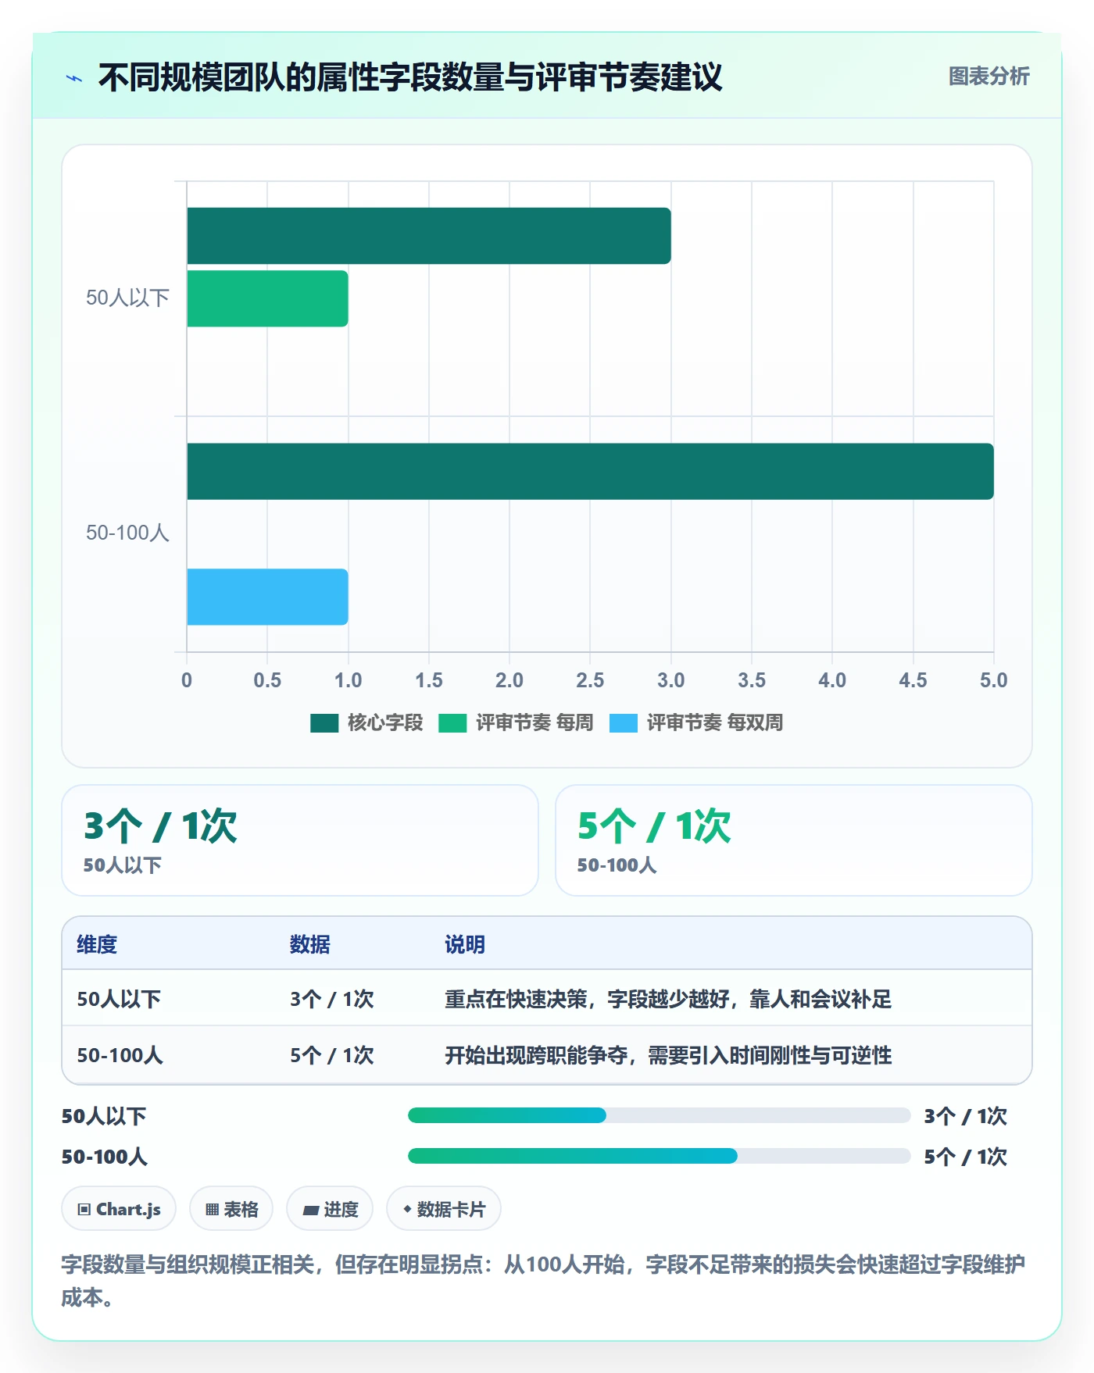1094x1373 pixels.
Task: Click the 评审节奏 每双周 legend label
Action: (x=715, y=723)
